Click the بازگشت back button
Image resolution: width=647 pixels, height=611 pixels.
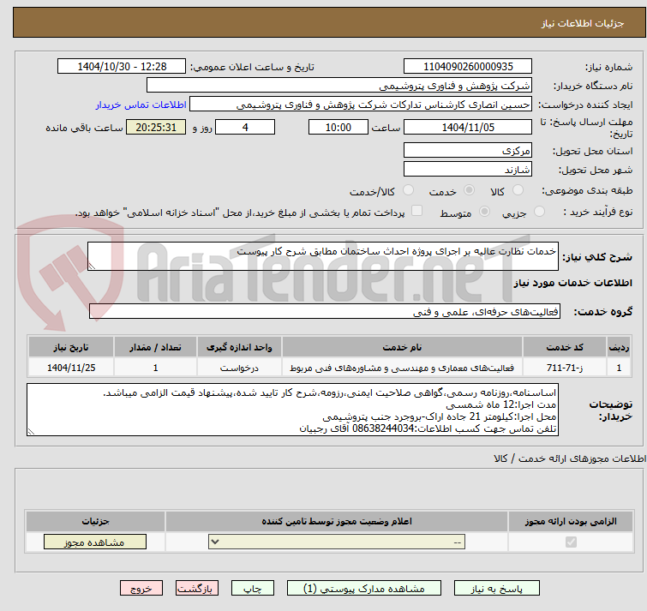tap(197, 589)
